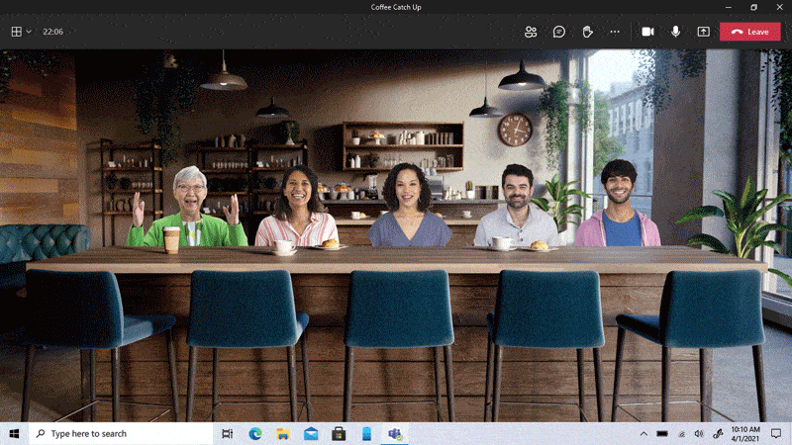
Task: Open File Explorer from the taskbar
Action: pos(283,434)
